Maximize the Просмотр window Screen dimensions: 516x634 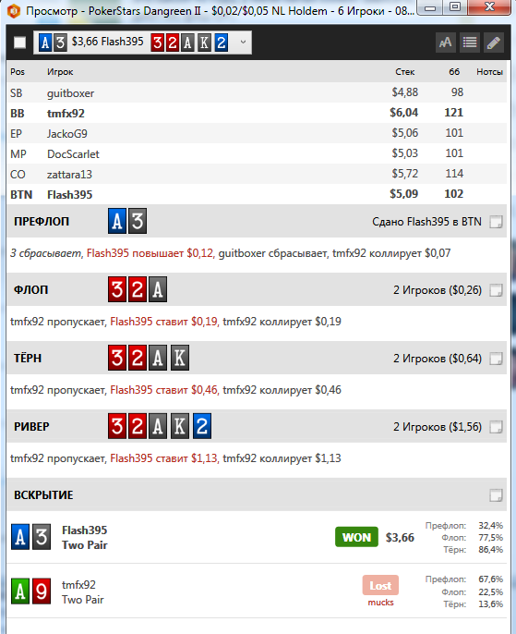click(x=455, y=7)
